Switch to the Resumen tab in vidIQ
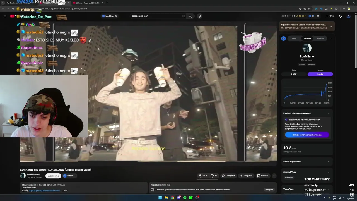The width and height of the screenshot is (357, 201). point(307,39)
